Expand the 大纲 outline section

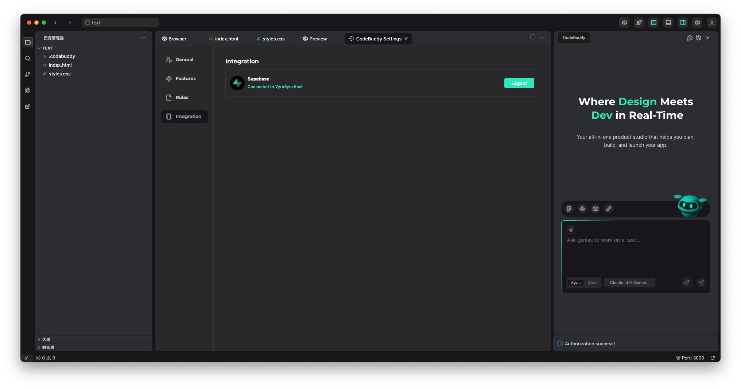pyautogui.click(x=93, y=339)
